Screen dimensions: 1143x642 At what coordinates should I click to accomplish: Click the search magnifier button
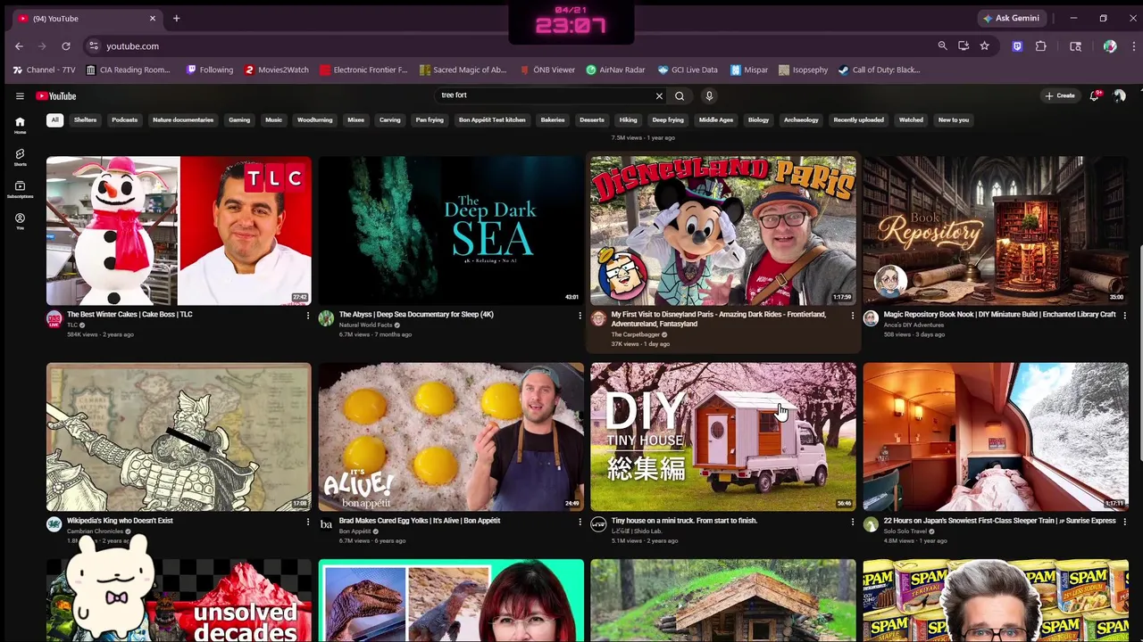coord(680,95)
